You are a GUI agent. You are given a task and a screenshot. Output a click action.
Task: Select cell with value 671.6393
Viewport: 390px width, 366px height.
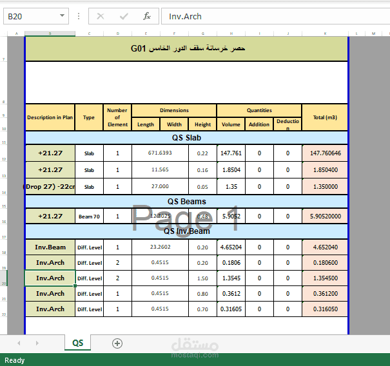tap(160, 153)
